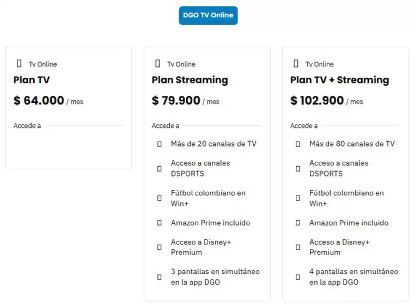Click the Disney+ bullet icon in Plan TV + Streaming card
The height and width of the screenshot is (305, 415).
point(298,247)
